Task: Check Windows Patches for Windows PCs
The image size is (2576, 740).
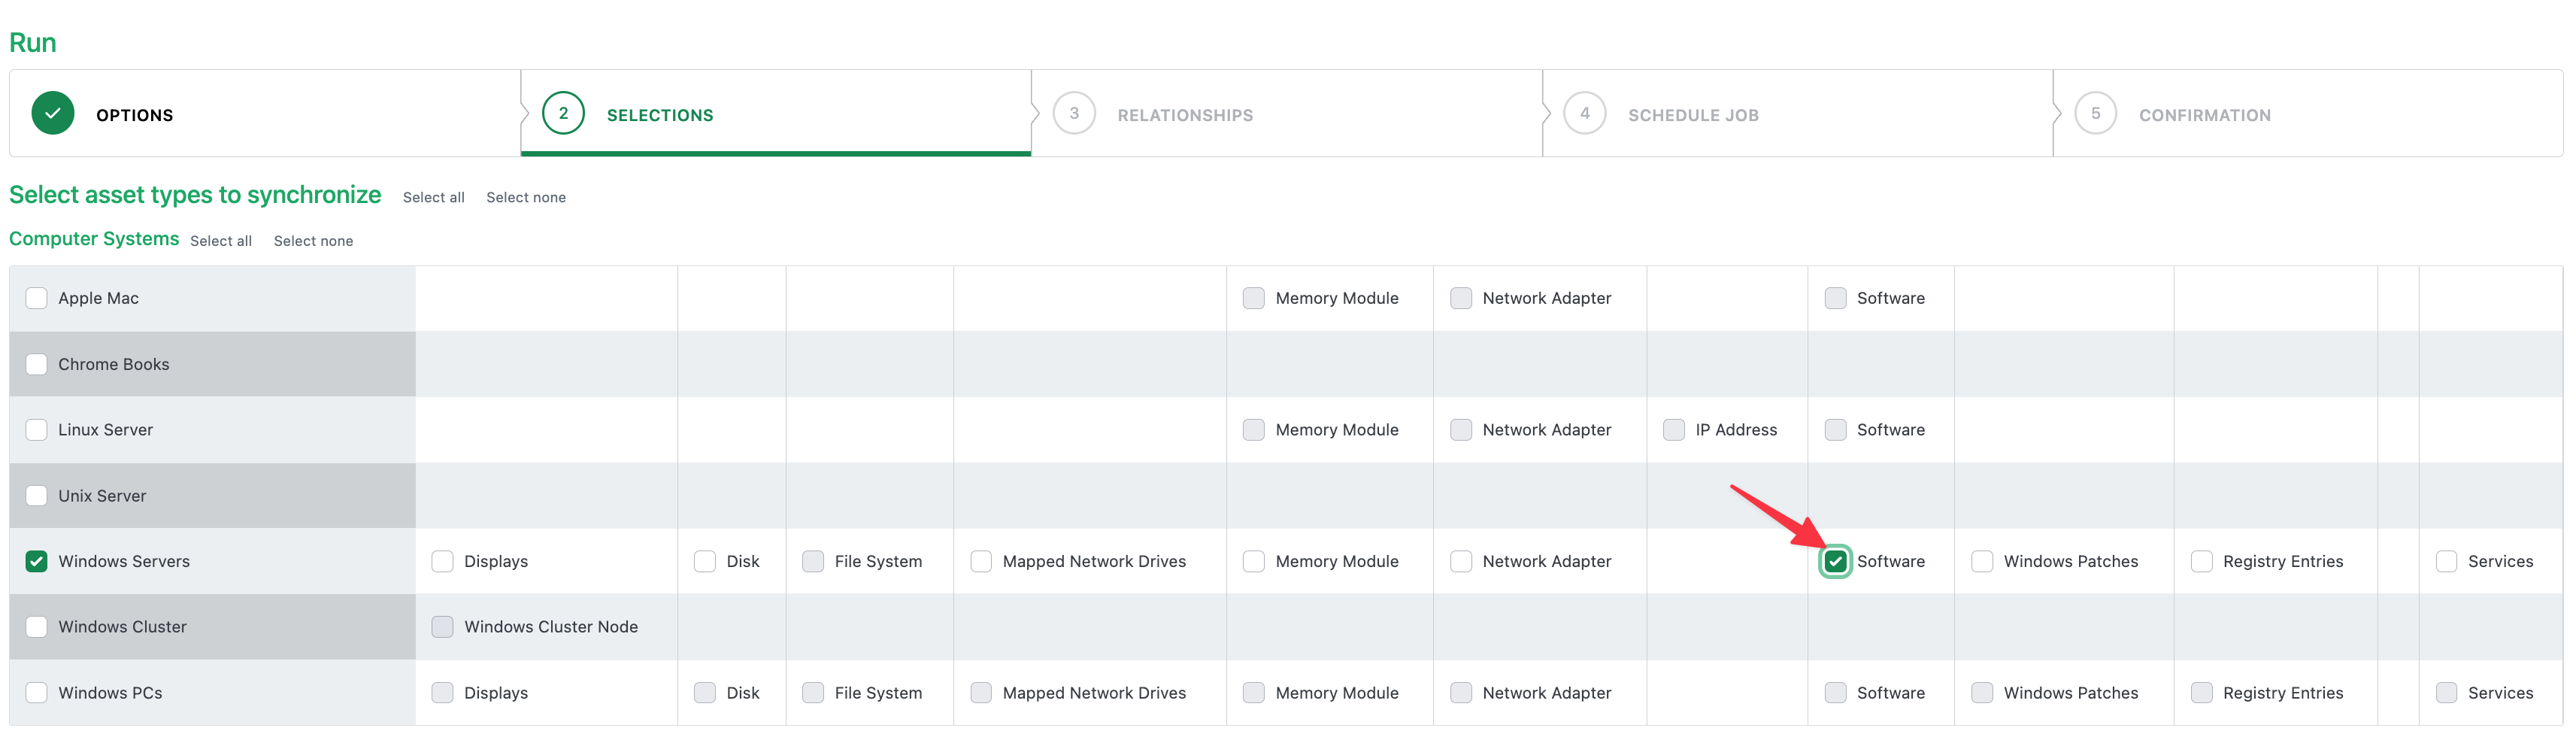Action: [1982, 693]
